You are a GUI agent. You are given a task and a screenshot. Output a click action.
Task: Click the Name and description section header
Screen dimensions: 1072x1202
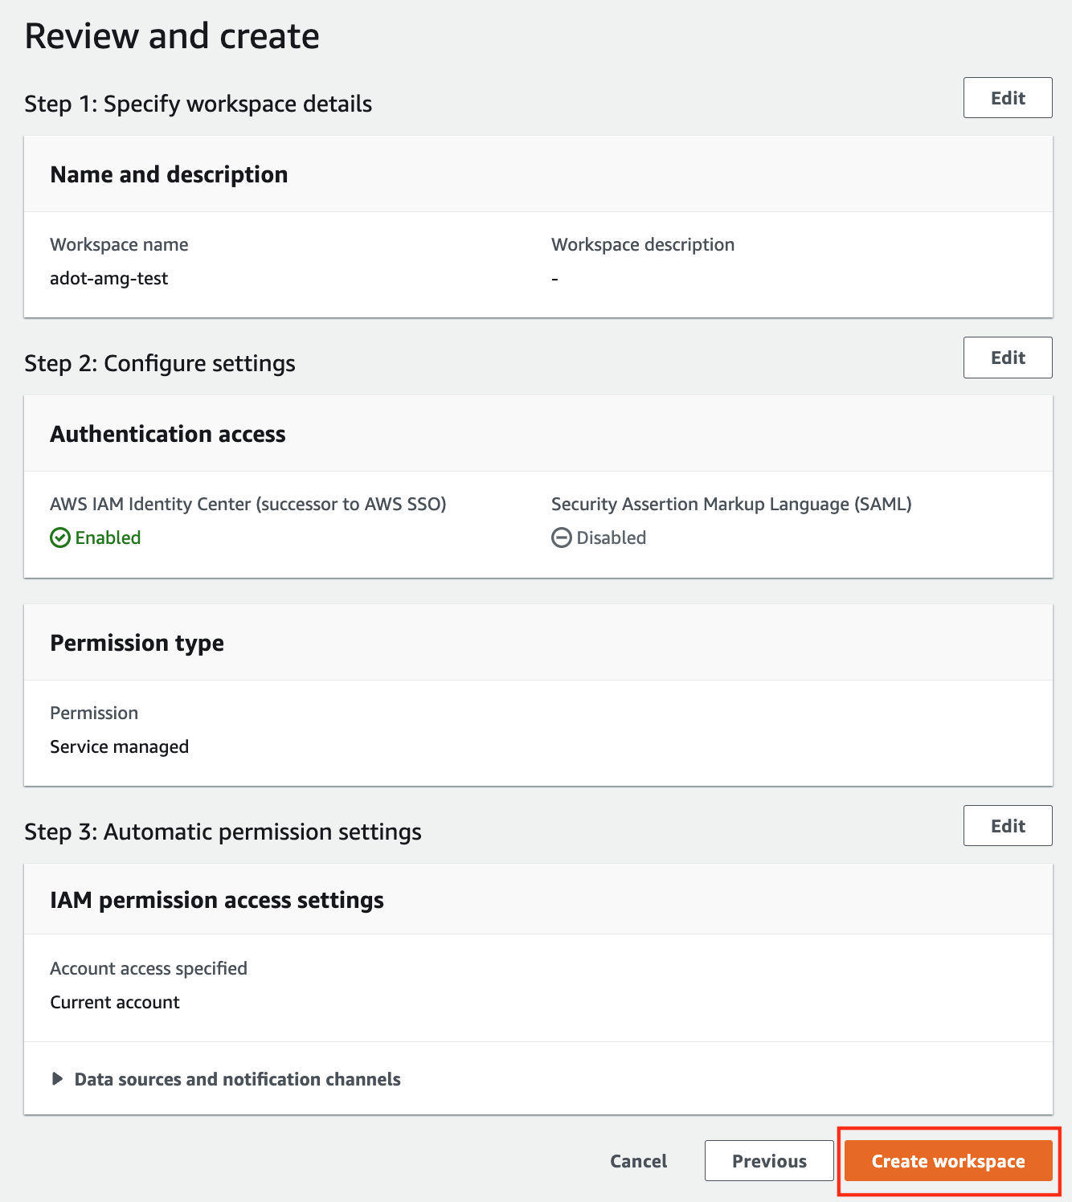coord(169,174)
